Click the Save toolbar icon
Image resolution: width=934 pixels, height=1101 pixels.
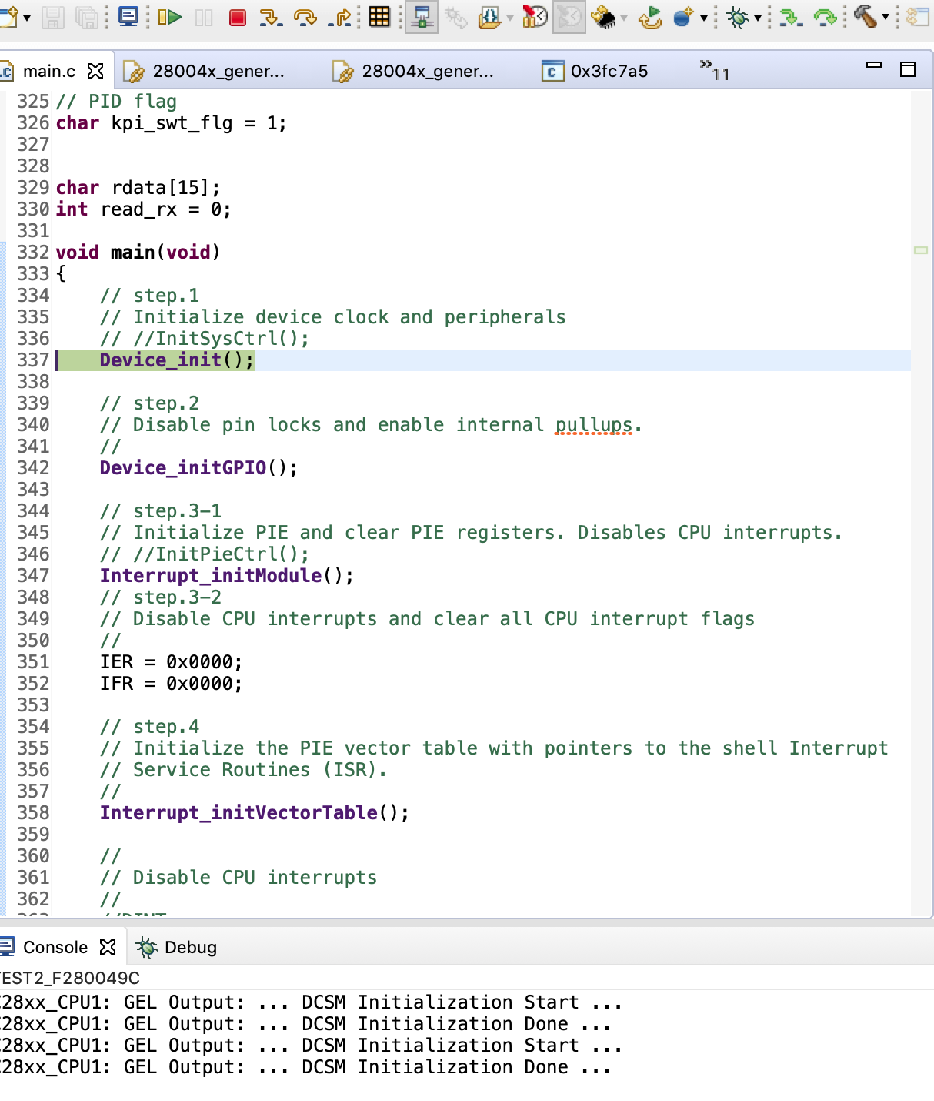click(52, 17)
